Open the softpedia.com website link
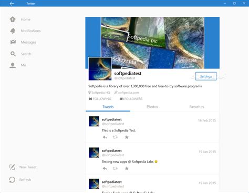 129,93
